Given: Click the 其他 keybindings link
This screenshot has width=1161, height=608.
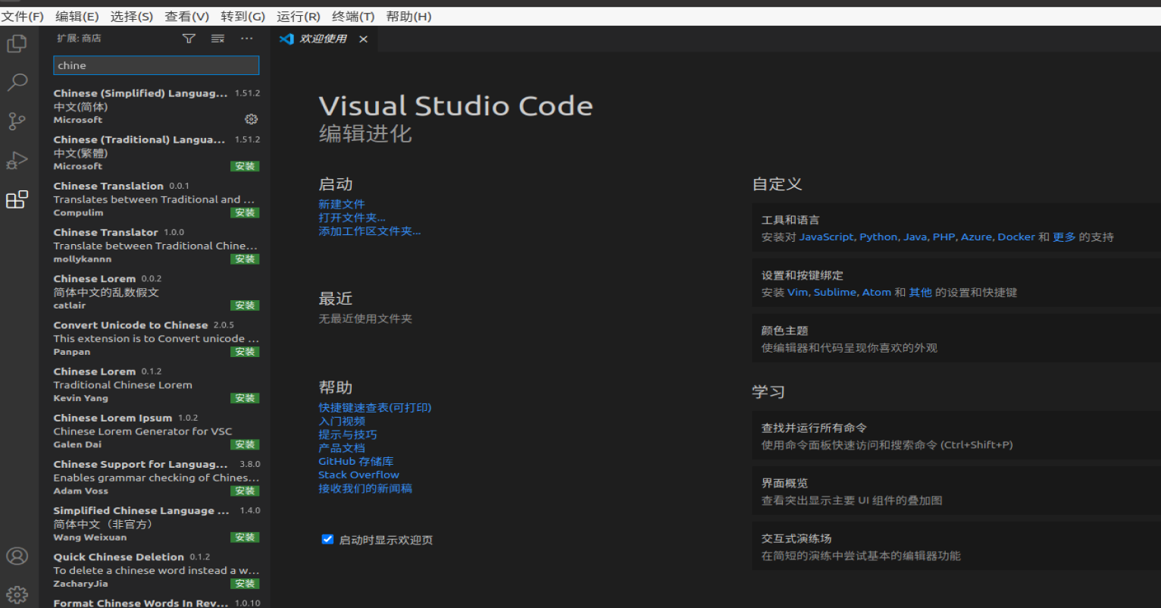Looking at the screenshot, I should pyautogui.click(x=921, y=292).
